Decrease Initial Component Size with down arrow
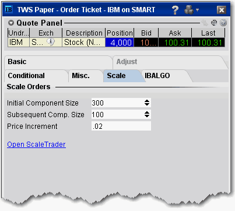 pos(147,104)
